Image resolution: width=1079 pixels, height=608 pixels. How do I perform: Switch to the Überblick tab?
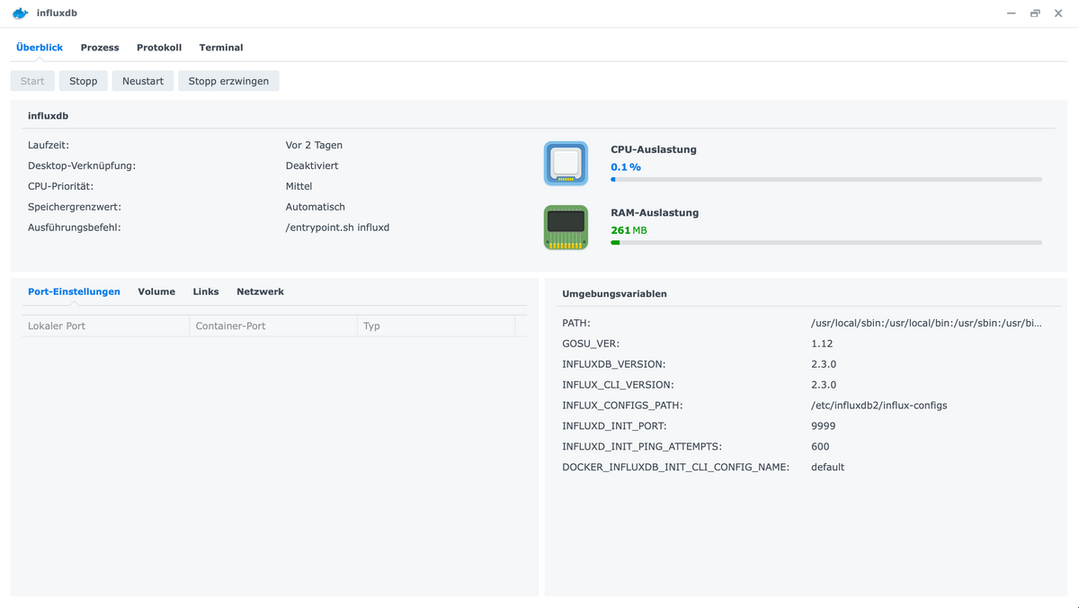(x=40, y=48)
